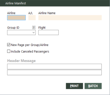Click the Group ID label
Screen dimensions: 110x95
13,28
